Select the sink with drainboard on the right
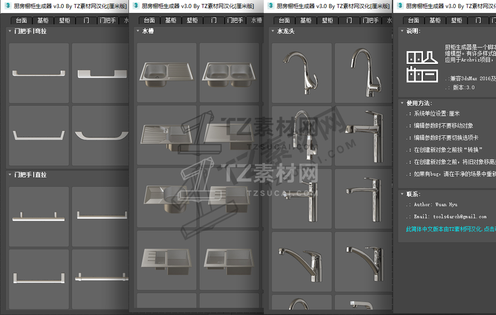 click(x=167, y=73)
